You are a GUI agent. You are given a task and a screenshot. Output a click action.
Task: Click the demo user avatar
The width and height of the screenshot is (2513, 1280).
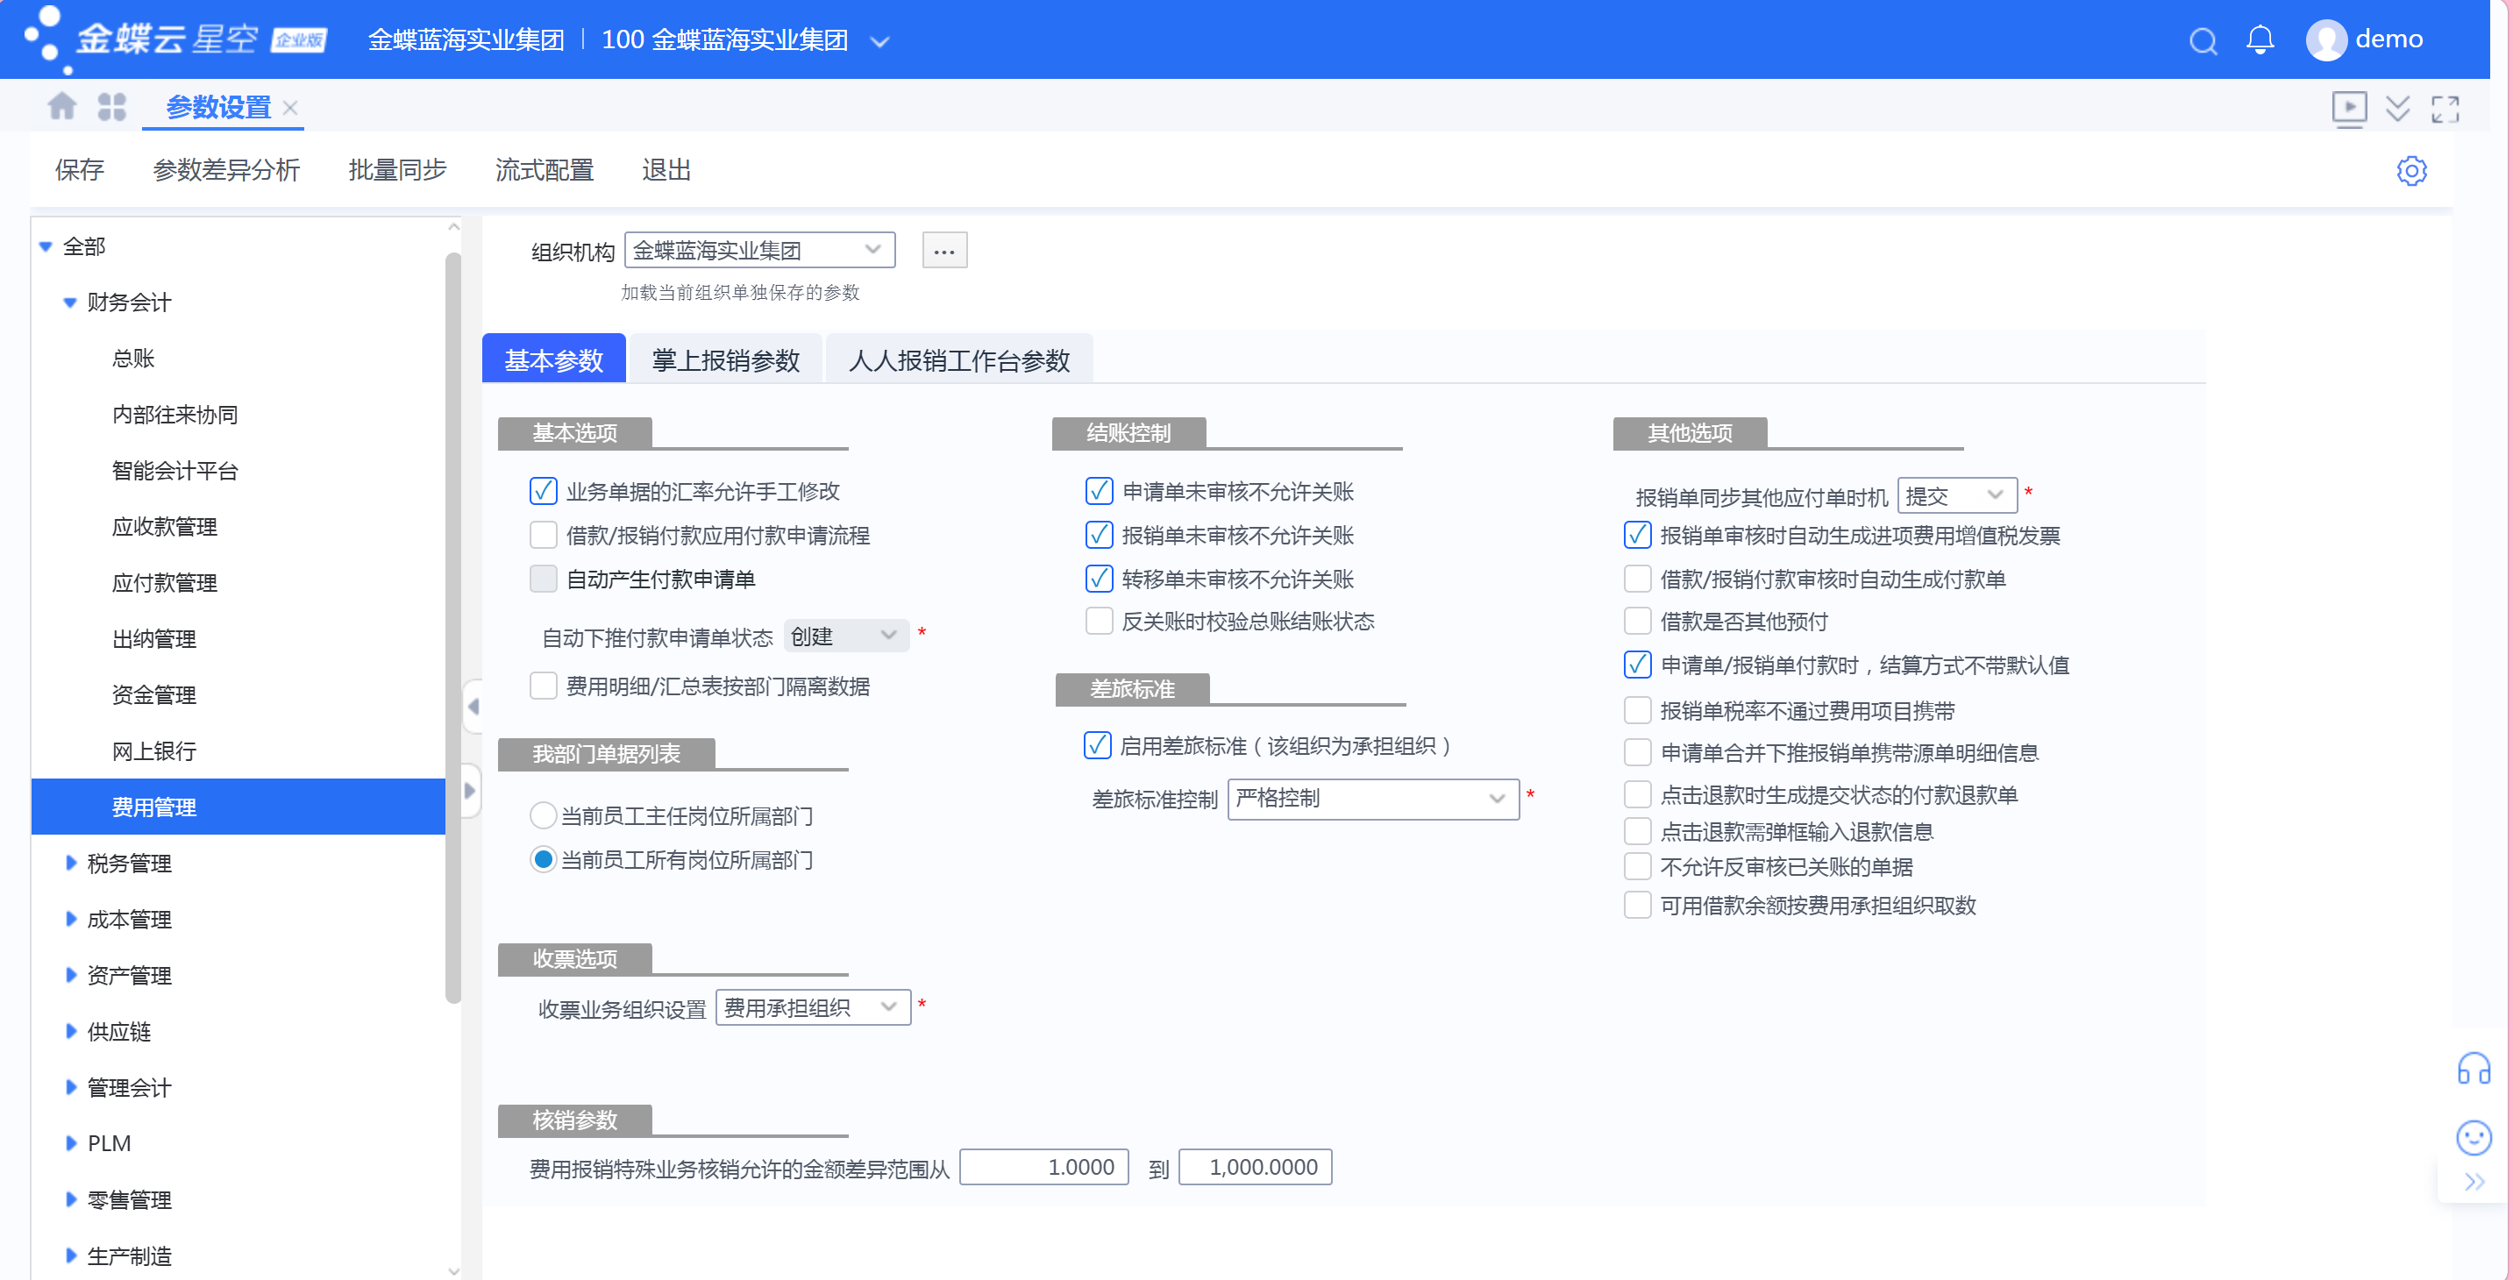(2324, 40)
